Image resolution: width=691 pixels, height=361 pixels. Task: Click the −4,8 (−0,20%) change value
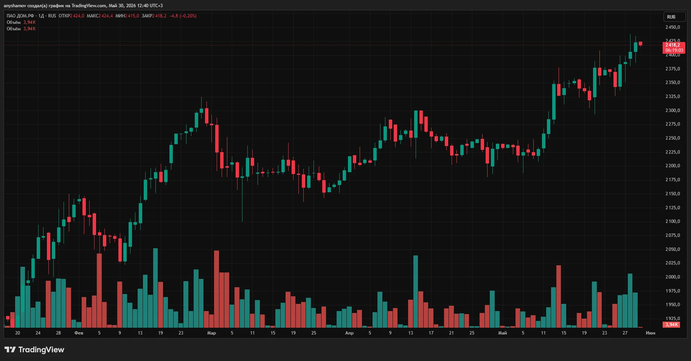[x=183, y=16]
